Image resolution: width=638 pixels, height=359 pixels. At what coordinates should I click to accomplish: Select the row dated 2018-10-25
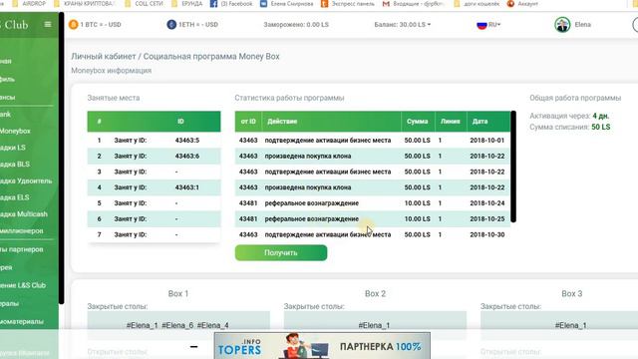pyautogui.click(x=372, y=219)
